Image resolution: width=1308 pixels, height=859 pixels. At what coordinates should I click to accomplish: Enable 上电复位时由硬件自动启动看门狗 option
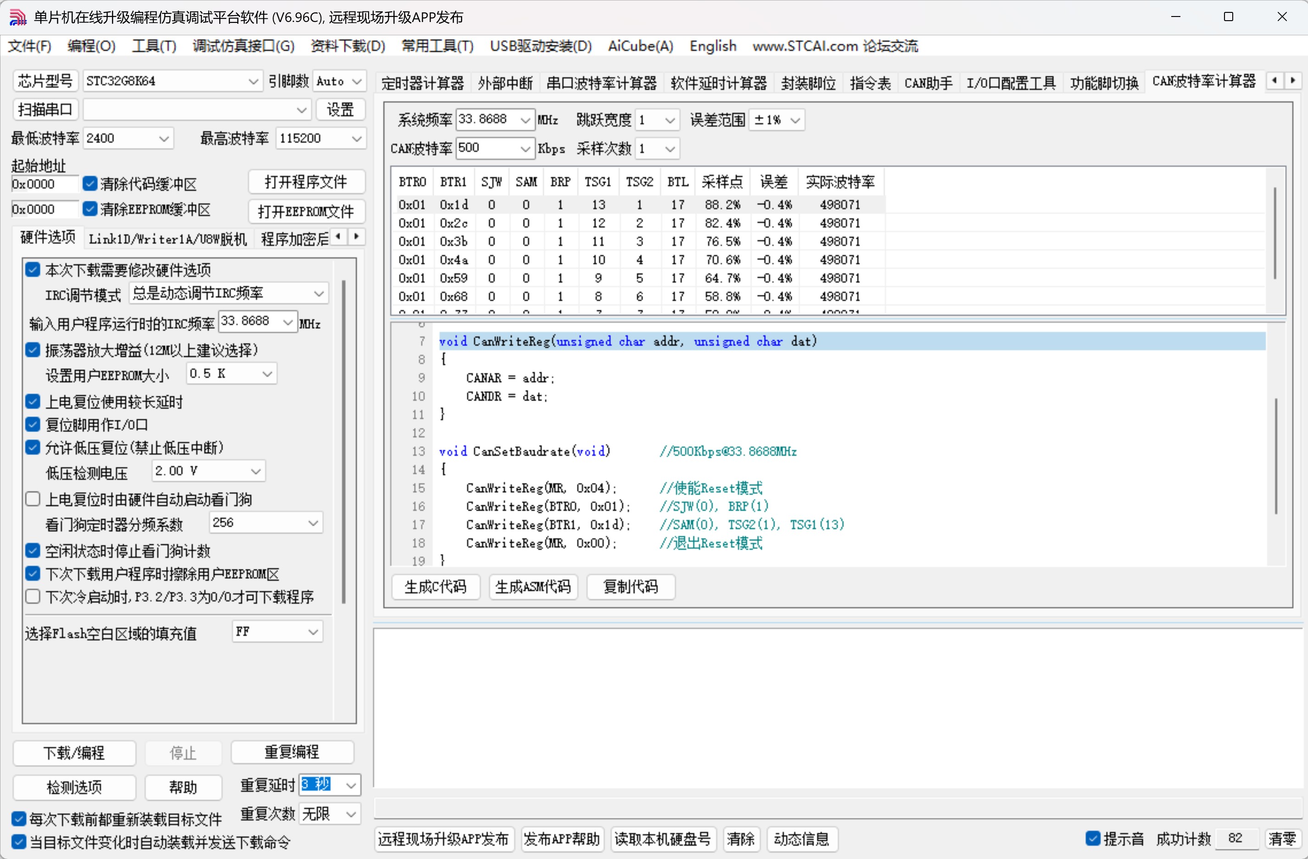[x=33, y=499]
